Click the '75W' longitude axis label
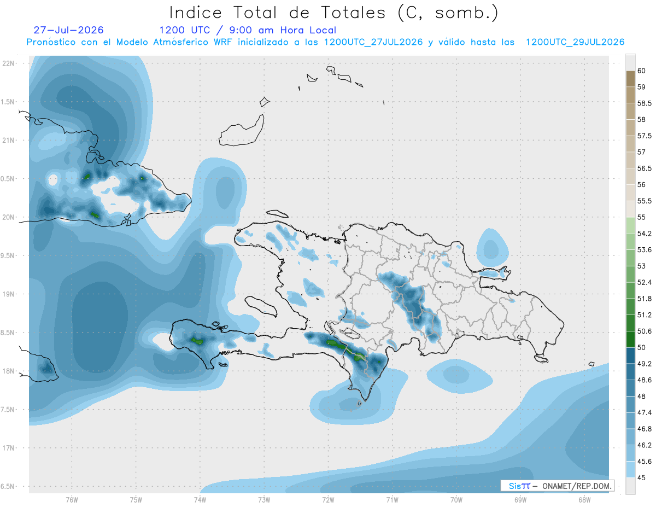This screenshot has height=507, width=656. coord(136,499)
